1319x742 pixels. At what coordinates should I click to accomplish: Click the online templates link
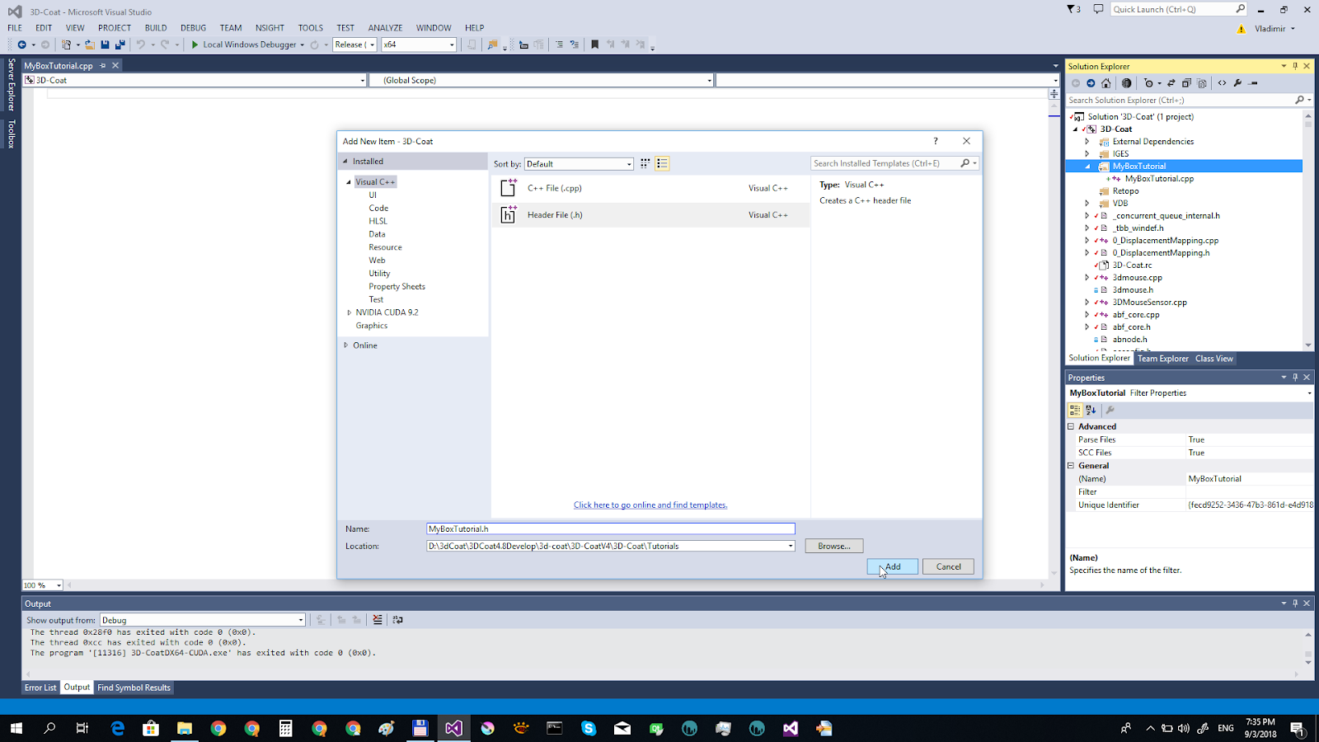650,505
